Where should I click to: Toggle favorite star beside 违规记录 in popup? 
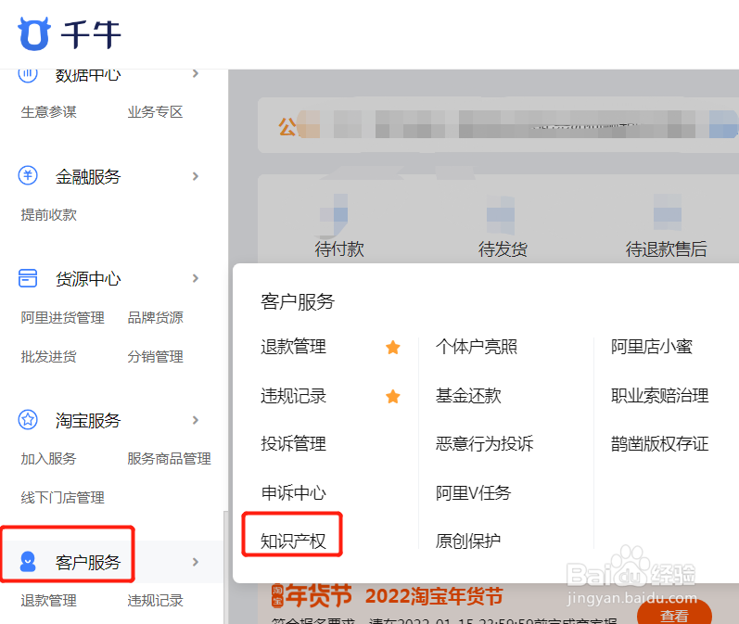tap(392, 396)
